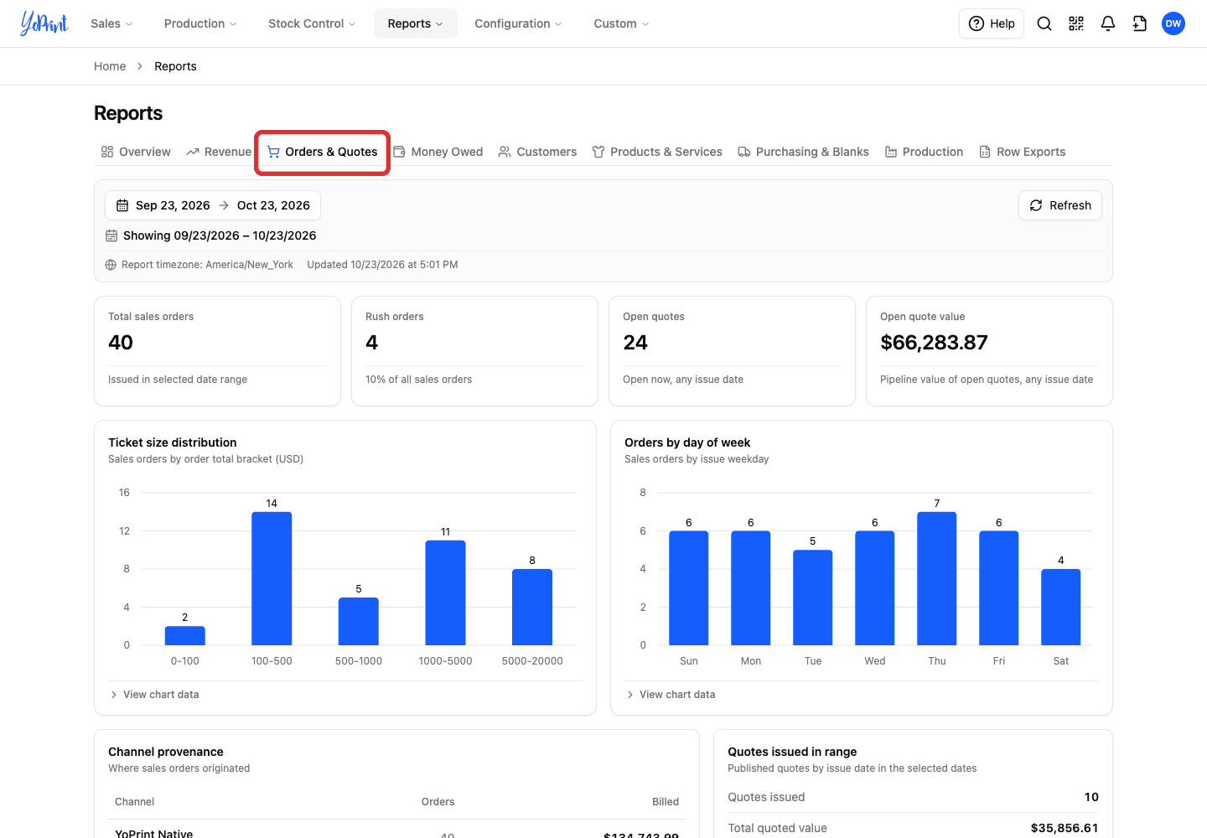The image size is (1207, 838).
Task: Open the Reports dropdown in navbar
Action: pos(416,23)
